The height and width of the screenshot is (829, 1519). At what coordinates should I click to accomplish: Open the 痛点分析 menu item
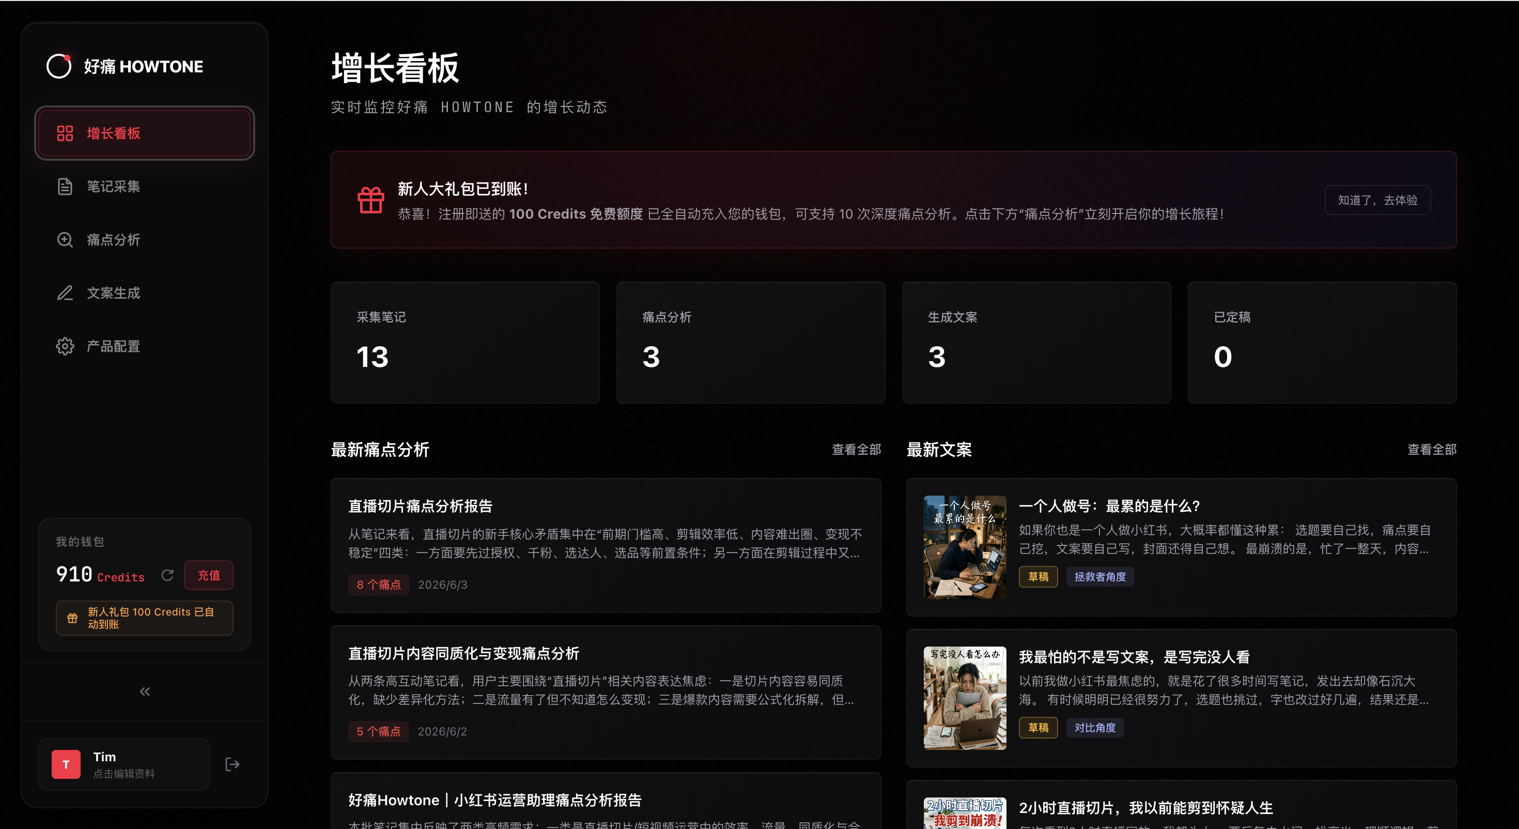point(145,240)
